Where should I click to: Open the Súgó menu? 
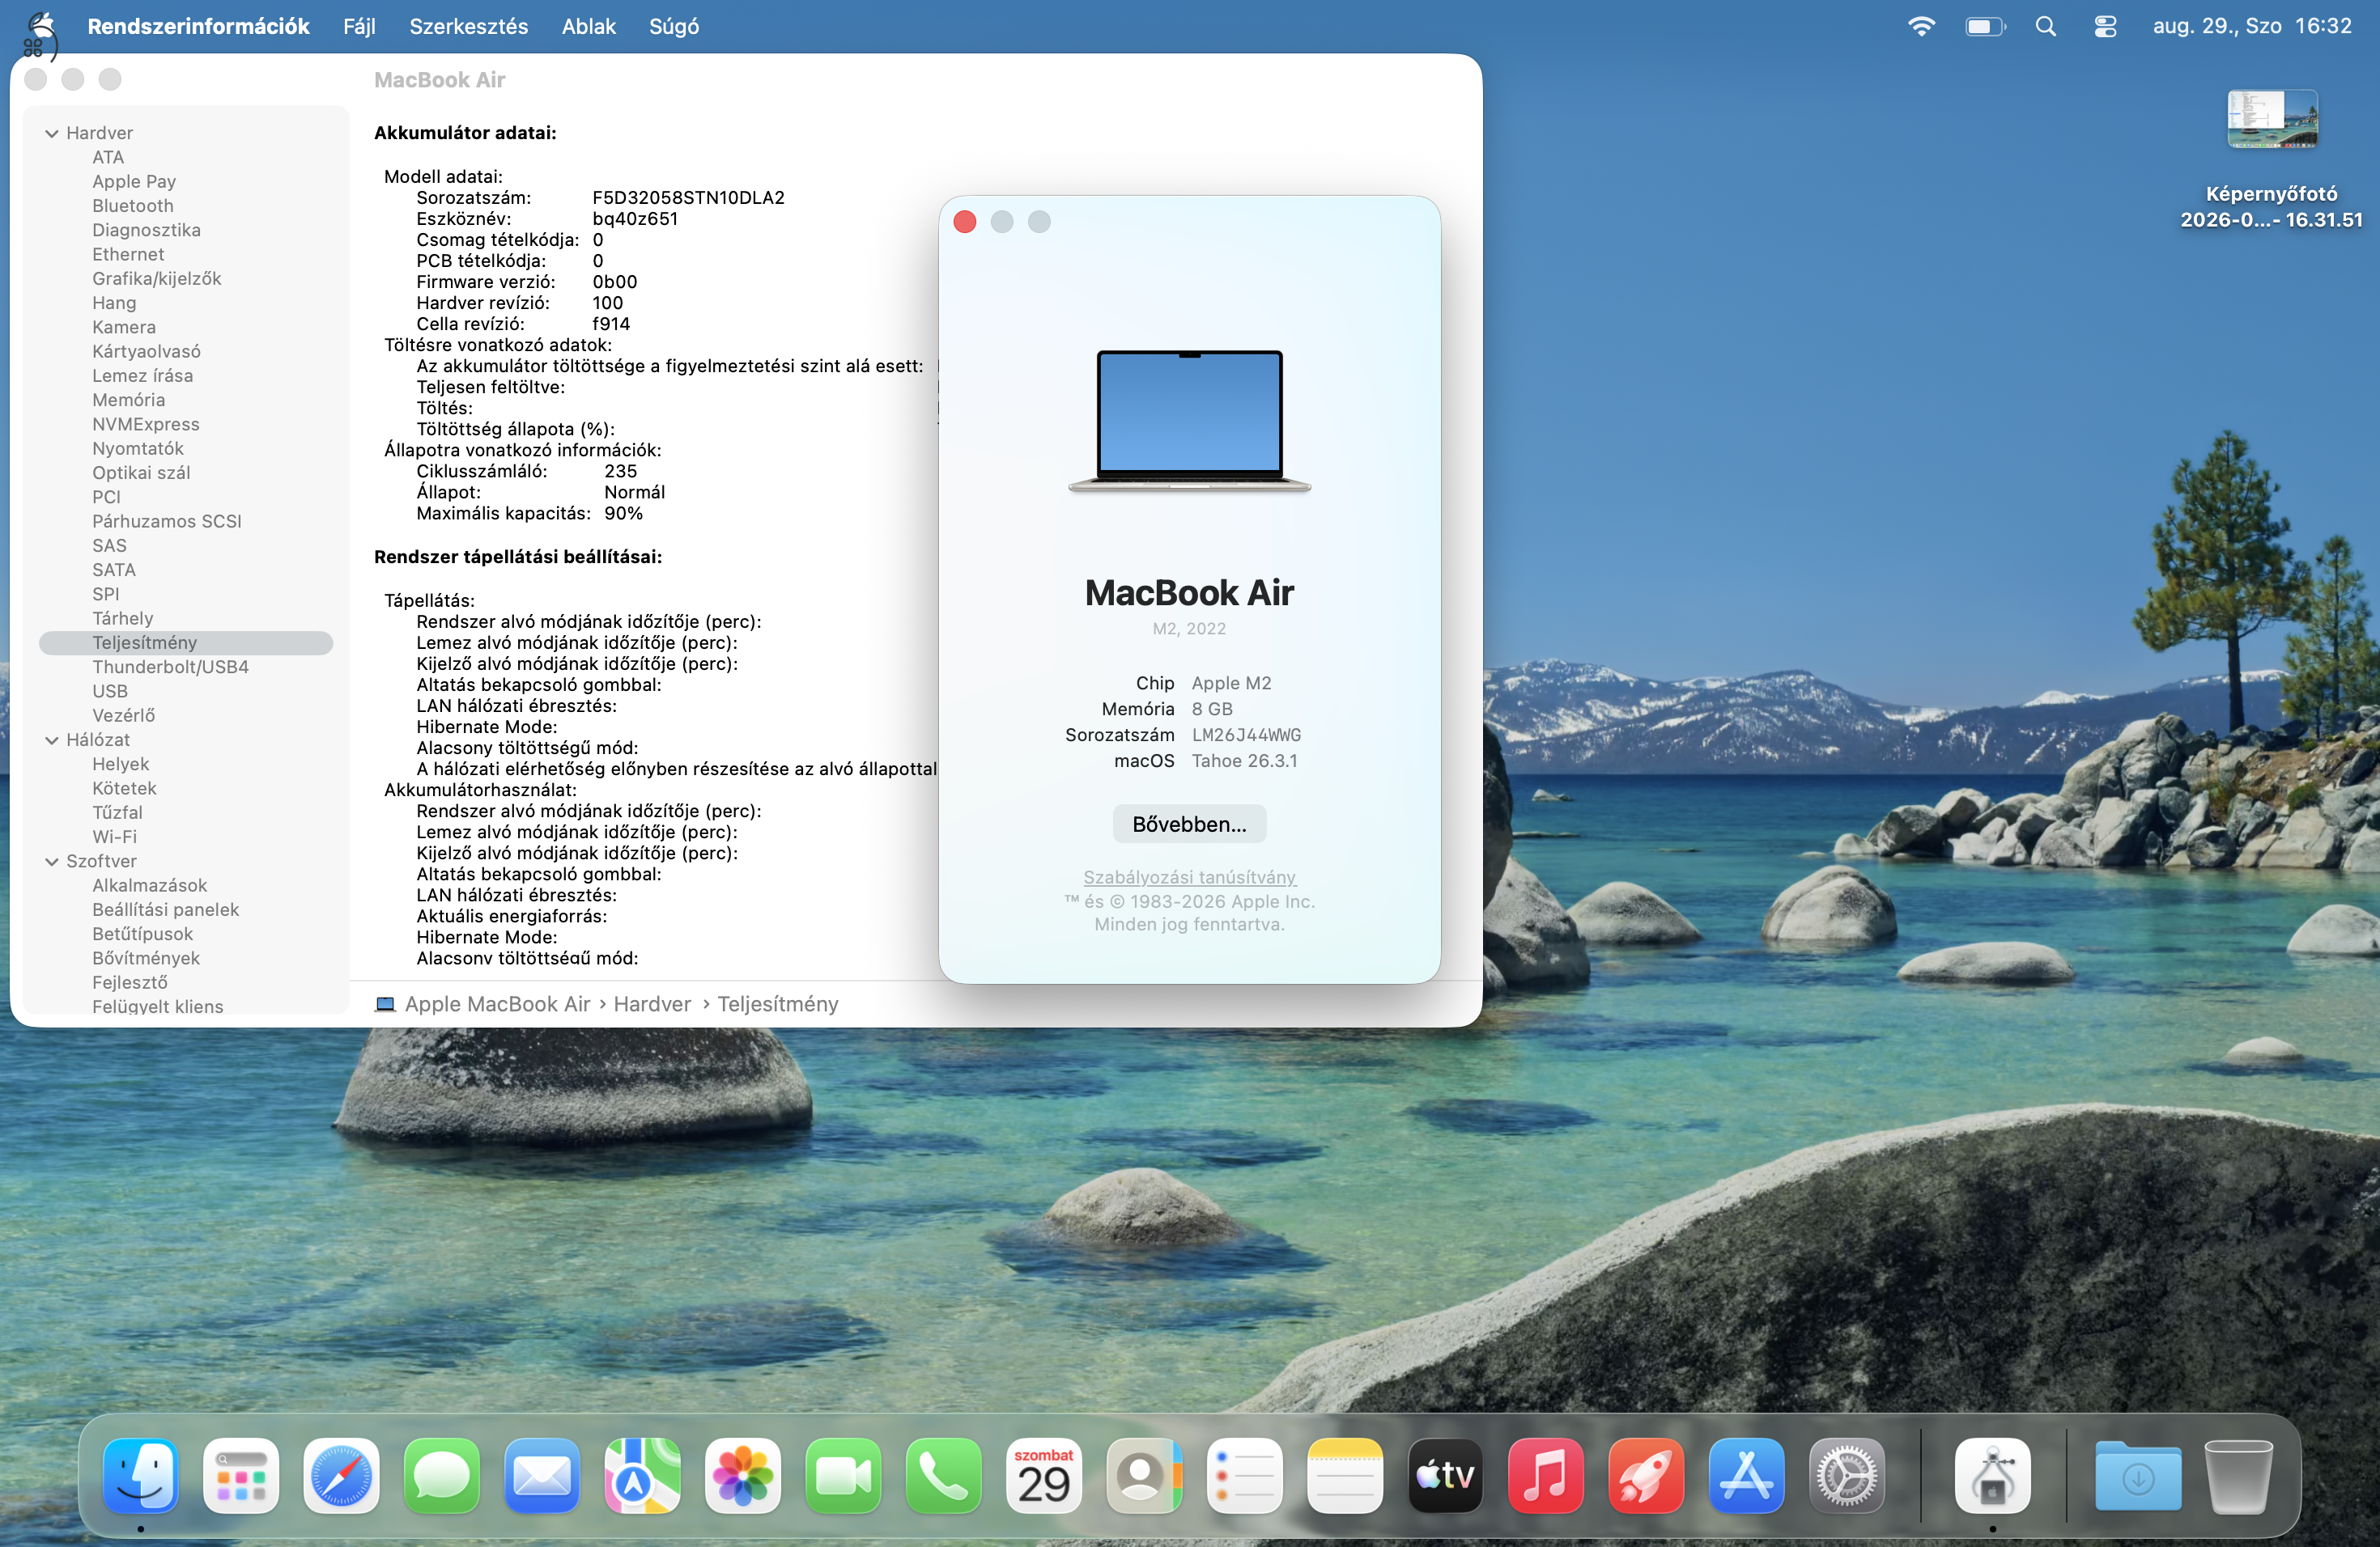674,26
